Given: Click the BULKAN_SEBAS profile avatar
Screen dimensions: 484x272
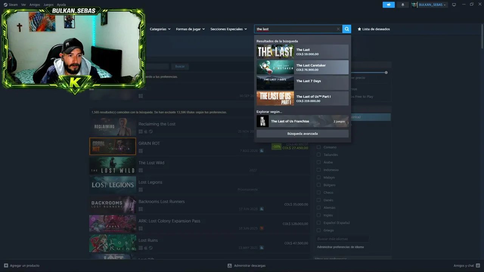Looking at the screenshot, I should click(x=414, y=5).
